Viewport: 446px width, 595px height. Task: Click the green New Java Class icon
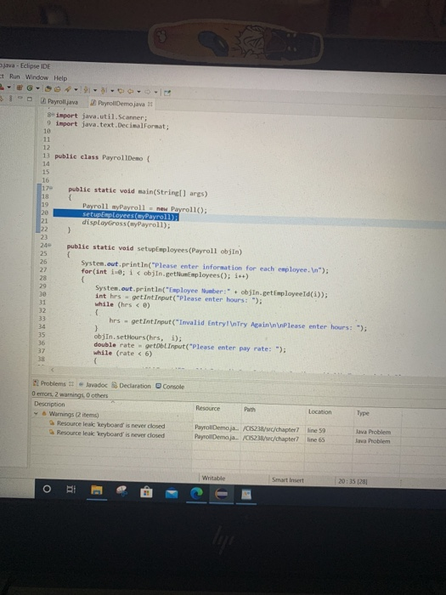click(x=30, y=88)
